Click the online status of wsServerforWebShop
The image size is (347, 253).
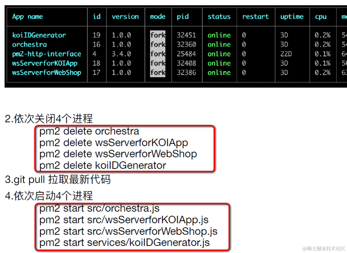[219, 73]
